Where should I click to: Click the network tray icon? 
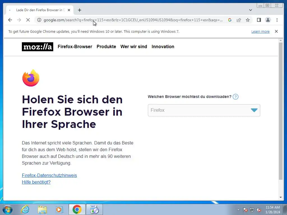[x=252, y=210]
